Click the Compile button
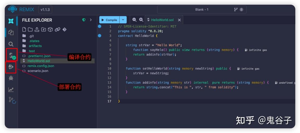 (x=109, y=20)
